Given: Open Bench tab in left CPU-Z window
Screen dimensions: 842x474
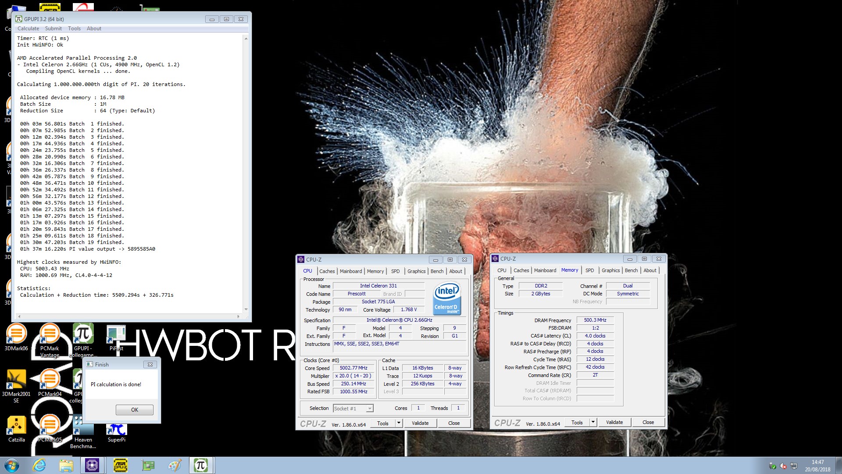Looking at the screenshot, I should tap(437, 271).
